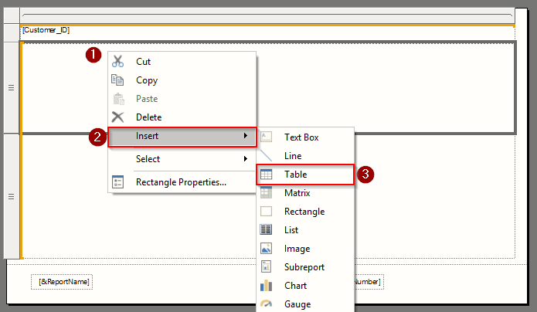Click the Table grid icon
The image size is (537, 312).
[x=266, y=175]
